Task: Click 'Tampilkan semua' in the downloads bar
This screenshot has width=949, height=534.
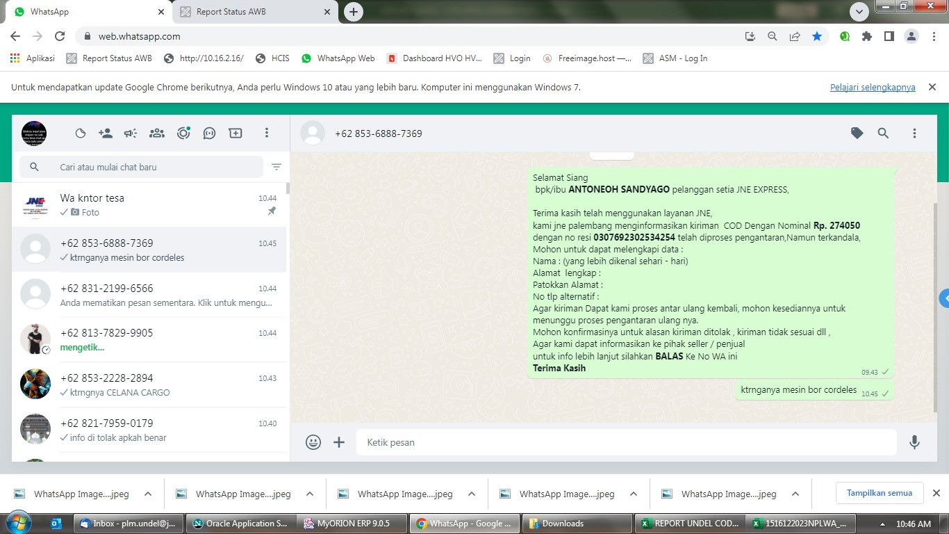Action: tap(880, 493)
